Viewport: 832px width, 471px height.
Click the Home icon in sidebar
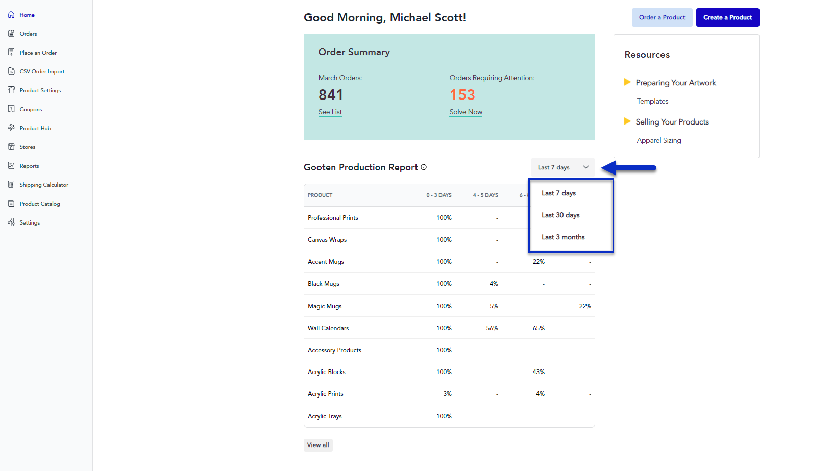tap(11, 15)
